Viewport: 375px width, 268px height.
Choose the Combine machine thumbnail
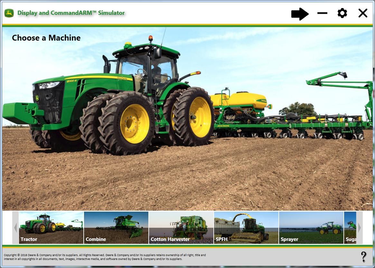[x=116, y=227]
